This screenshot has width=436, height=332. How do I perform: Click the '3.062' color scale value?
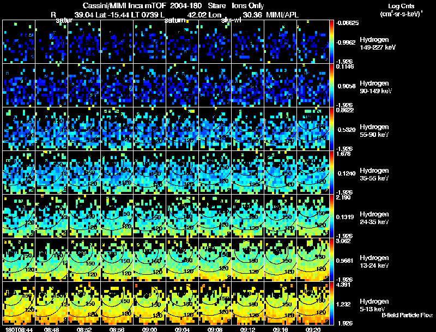[343, 241]
